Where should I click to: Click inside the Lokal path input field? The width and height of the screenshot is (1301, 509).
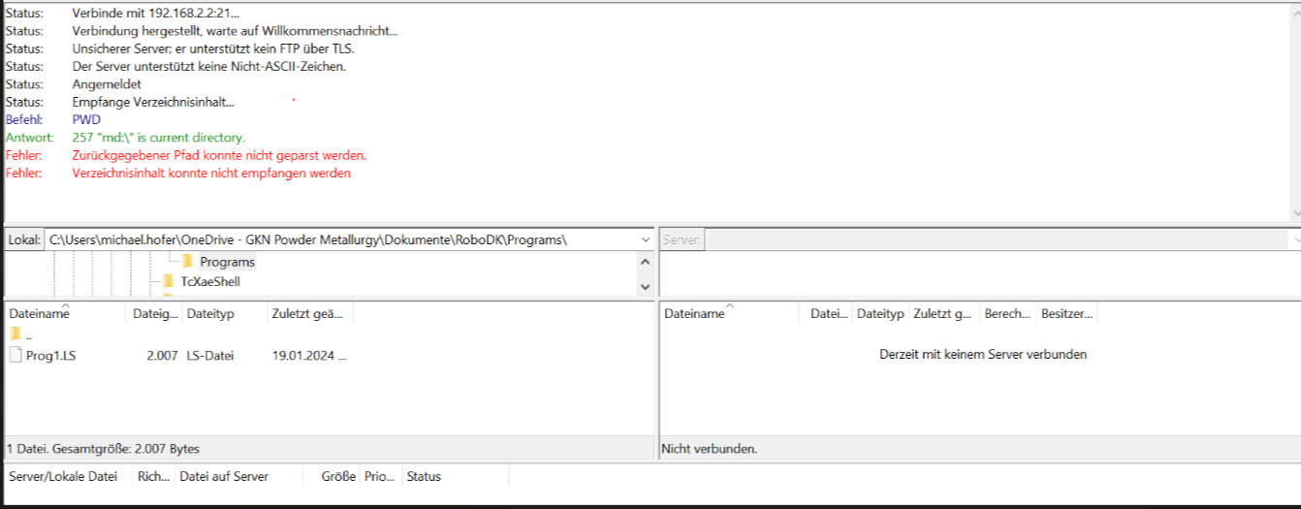[339, 239]
